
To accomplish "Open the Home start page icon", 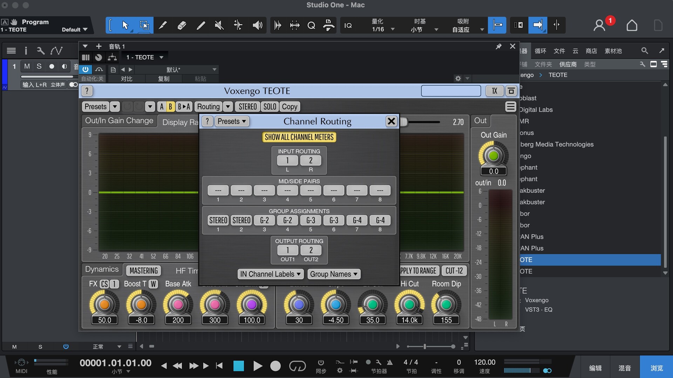I will [x=632, y=25].
